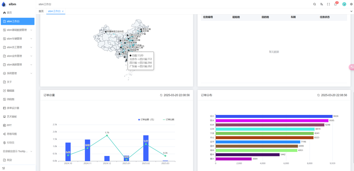Refresh the 订单分布 chart
Viewport: 354px width, 171px height.
(x=318, y=95)
